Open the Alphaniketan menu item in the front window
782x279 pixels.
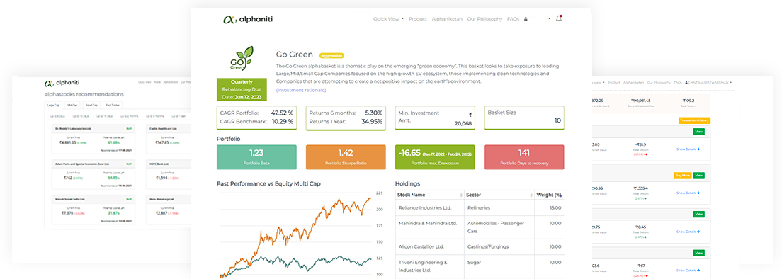[447, 19]
